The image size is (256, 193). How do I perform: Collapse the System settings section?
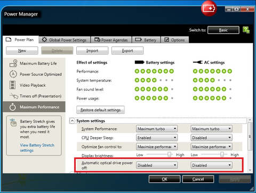click(x=72, y=121)
